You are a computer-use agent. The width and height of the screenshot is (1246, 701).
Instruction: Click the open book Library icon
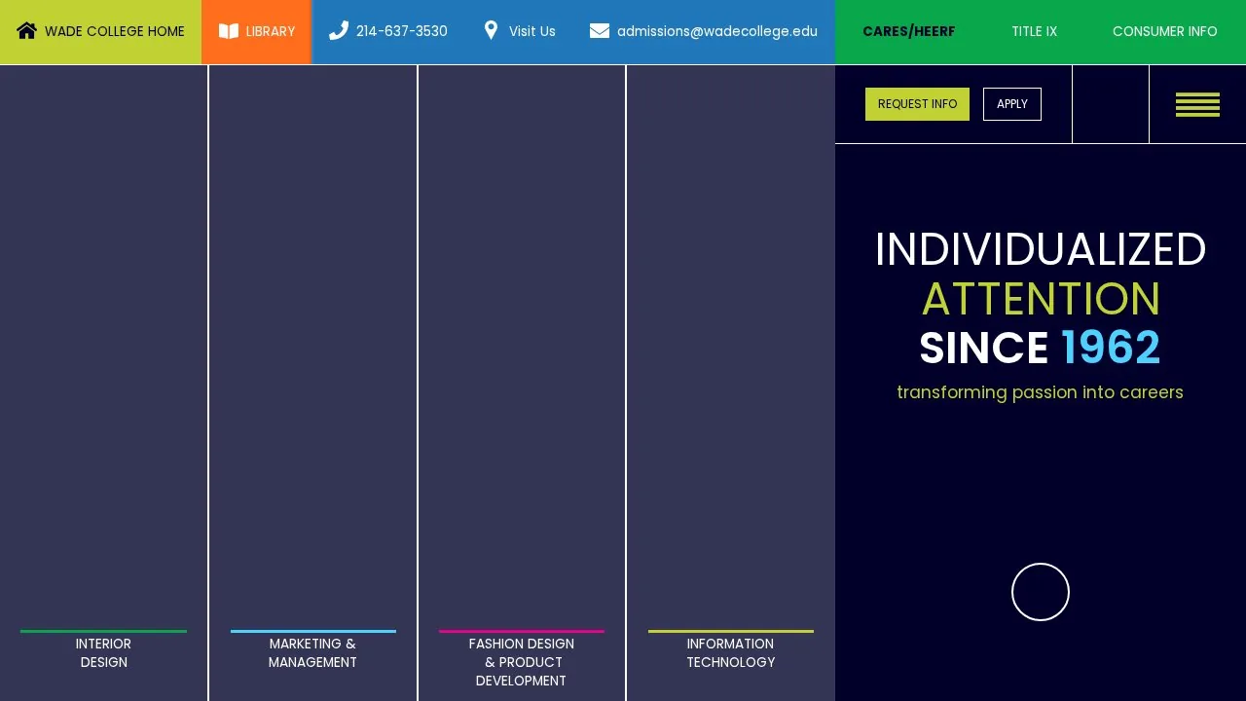pos(229,31)
